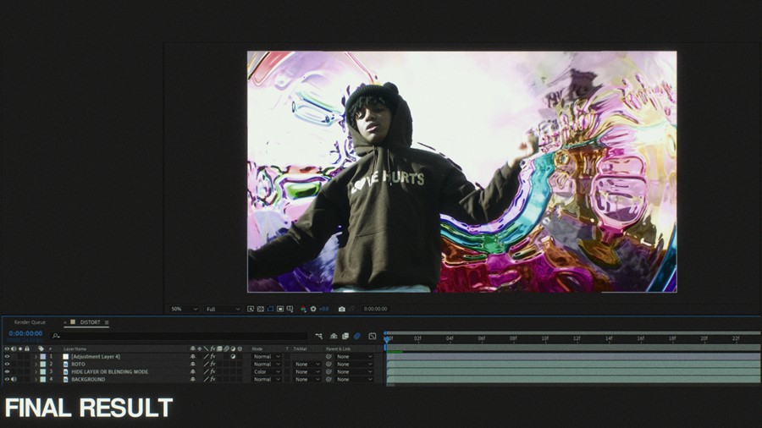Click the snapshot camera icon in viewer
This screenshot has width=762, height=428.
pos(341,309)
